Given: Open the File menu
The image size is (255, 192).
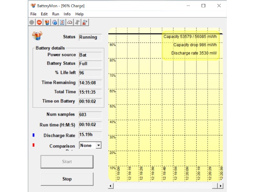Looking at the screenshot, I should (33, 14).
